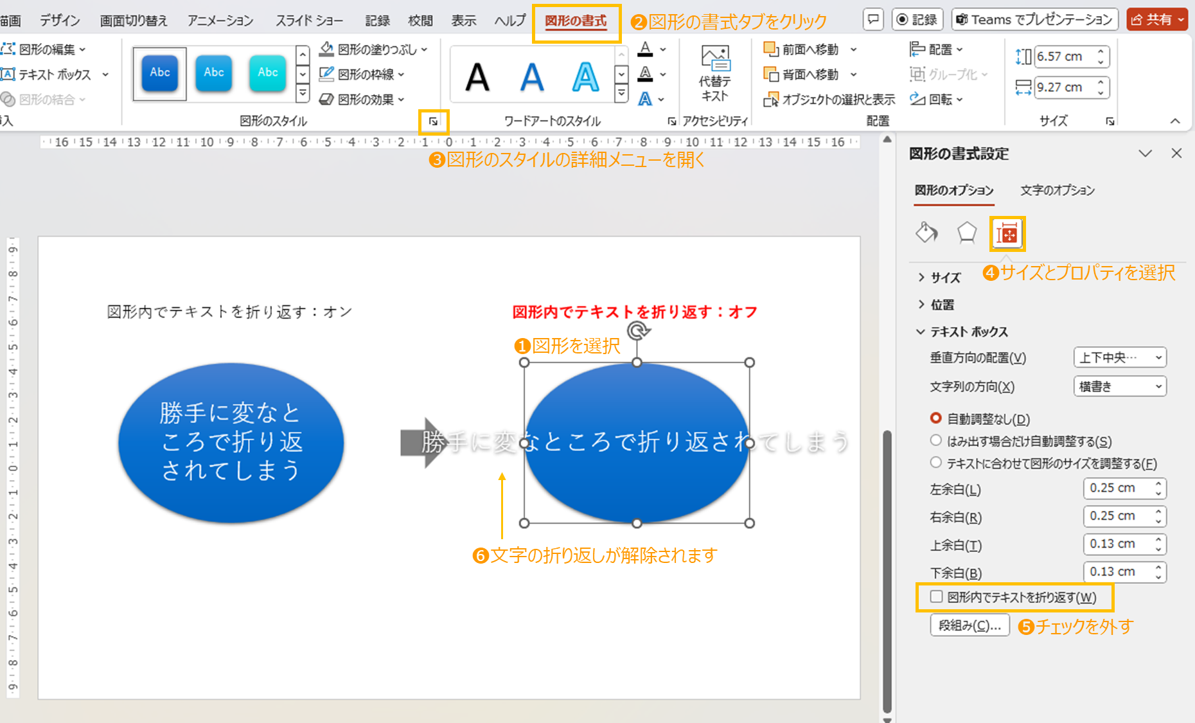
Task: Click the Fill & Line paint bucket icon
Action: (x=926, y=233)
